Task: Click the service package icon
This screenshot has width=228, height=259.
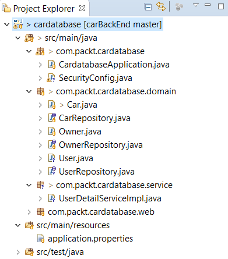Action: pyautogui.click(x=40, y=185)
